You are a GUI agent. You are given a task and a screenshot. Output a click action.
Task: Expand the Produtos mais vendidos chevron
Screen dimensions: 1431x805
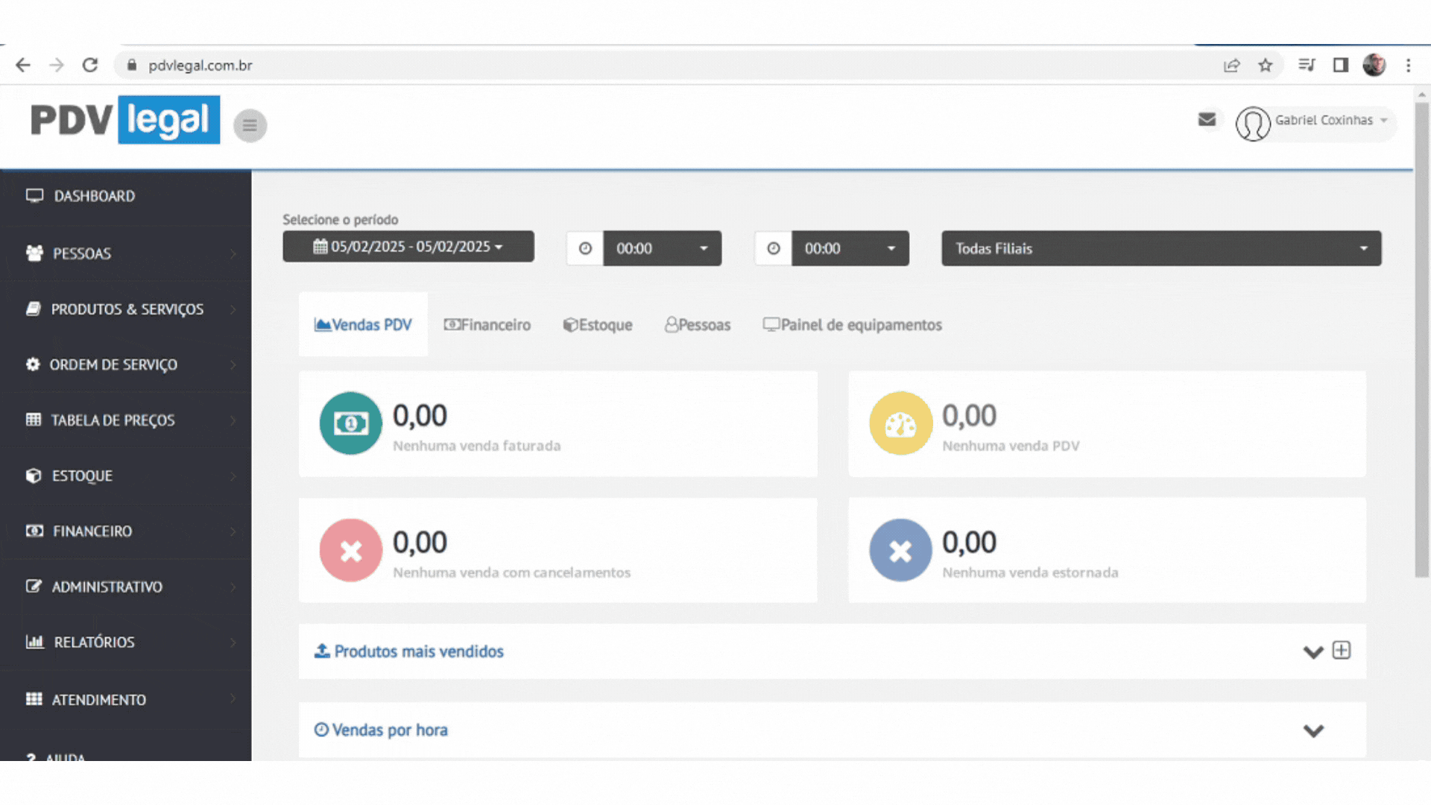(1313, 652)
